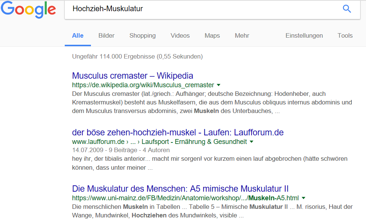Click the 14.07.2009 - 9 Beiträge text
Image resolution: width=366 pixels, height=223 pixels.
point(121,150)
